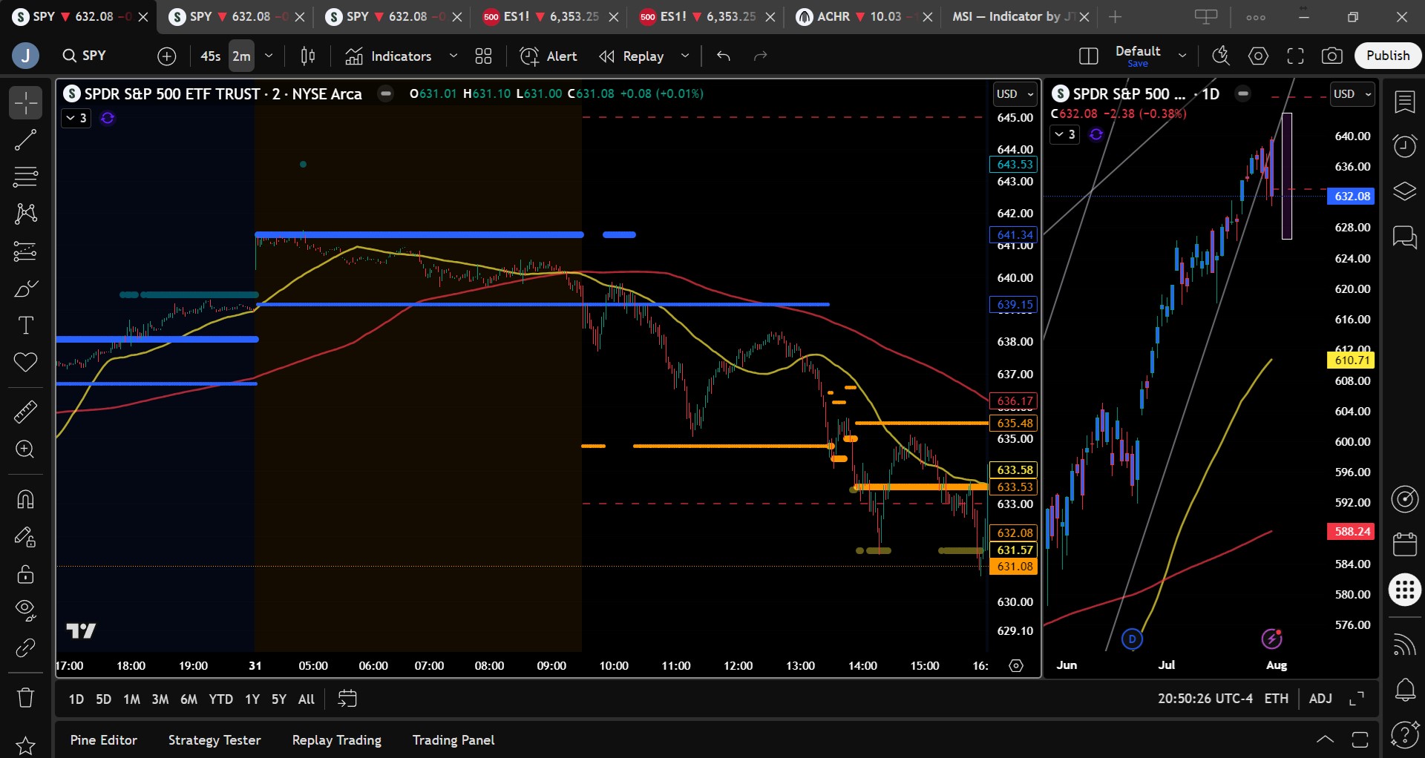Expand the favorite indicators dropdown arrow

point(453,56)
